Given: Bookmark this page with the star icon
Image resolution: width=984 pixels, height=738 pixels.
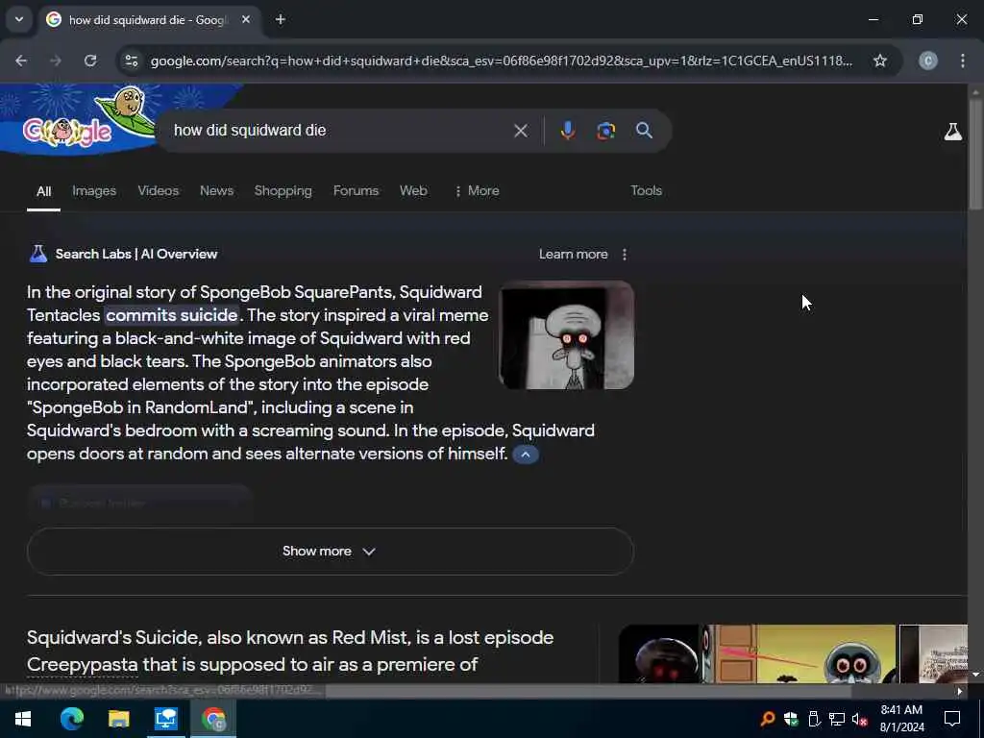Looking at the screenshot, I should pos(880,61).
